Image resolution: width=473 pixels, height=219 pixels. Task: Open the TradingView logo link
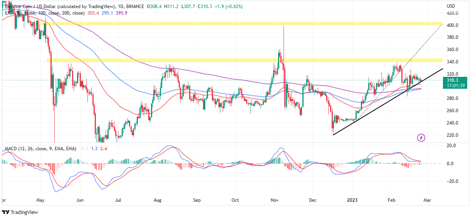tap(20, 212)
